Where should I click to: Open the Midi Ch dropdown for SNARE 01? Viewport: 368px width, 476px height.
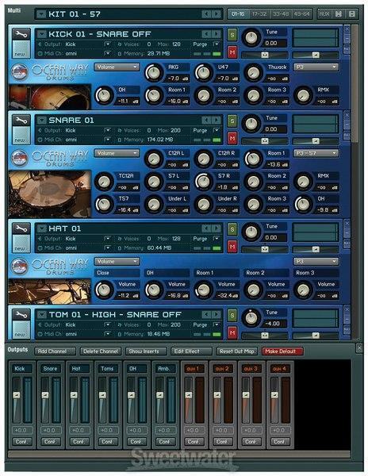tap(108, 140)
